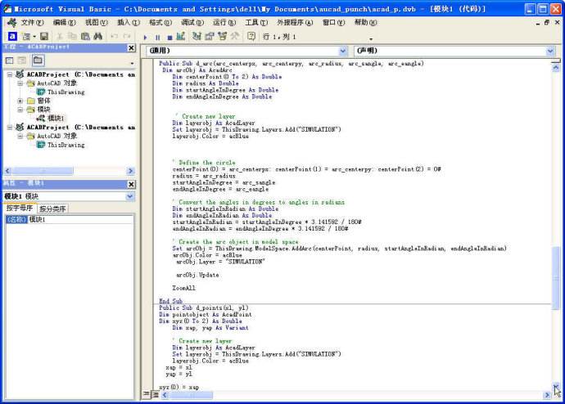
Task: Click View Object icon in project panel
Action: tap(22, 61)
